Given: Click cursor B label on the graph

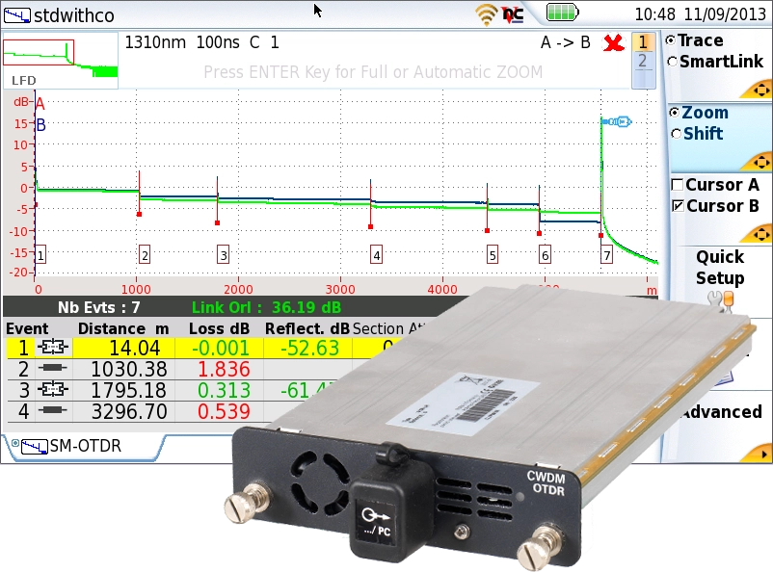Looking at the screenshot, I should [40, 124].
